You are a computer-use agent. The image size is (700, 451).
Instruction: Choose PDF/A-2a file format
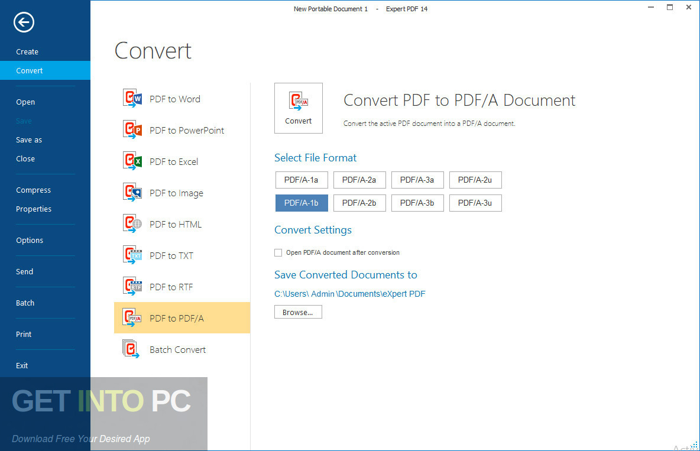point(359,180)
